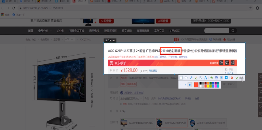Pick the cyan color swatch
Viewport: 262px width, 130px height.
click(x=218, y=86)
